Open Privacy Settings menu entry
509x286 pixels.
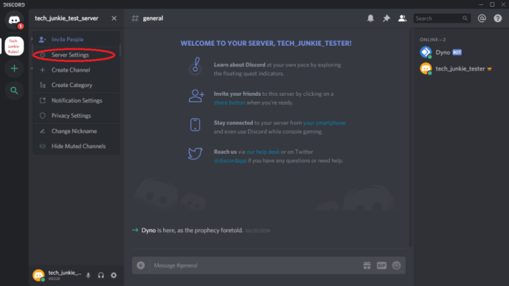(76, 116)
